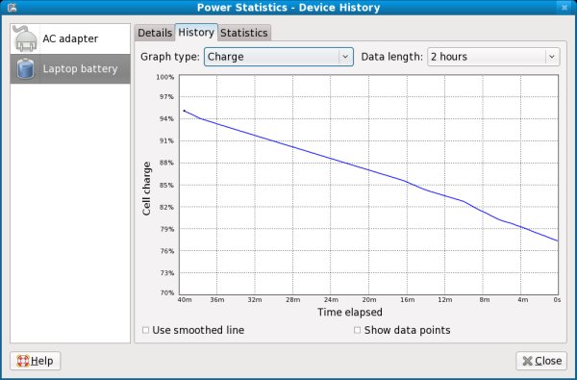Click the X icon on Close button
The image size is (577, 380).
527,361
